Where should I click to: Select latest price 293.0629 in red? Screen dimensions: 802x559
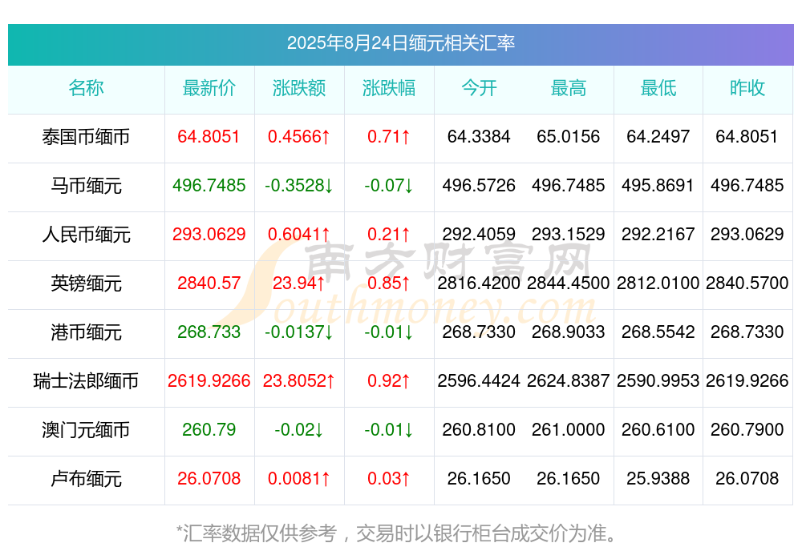(209, 234)
